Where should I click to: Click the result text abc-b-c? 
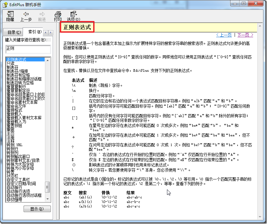coord(133,202)
